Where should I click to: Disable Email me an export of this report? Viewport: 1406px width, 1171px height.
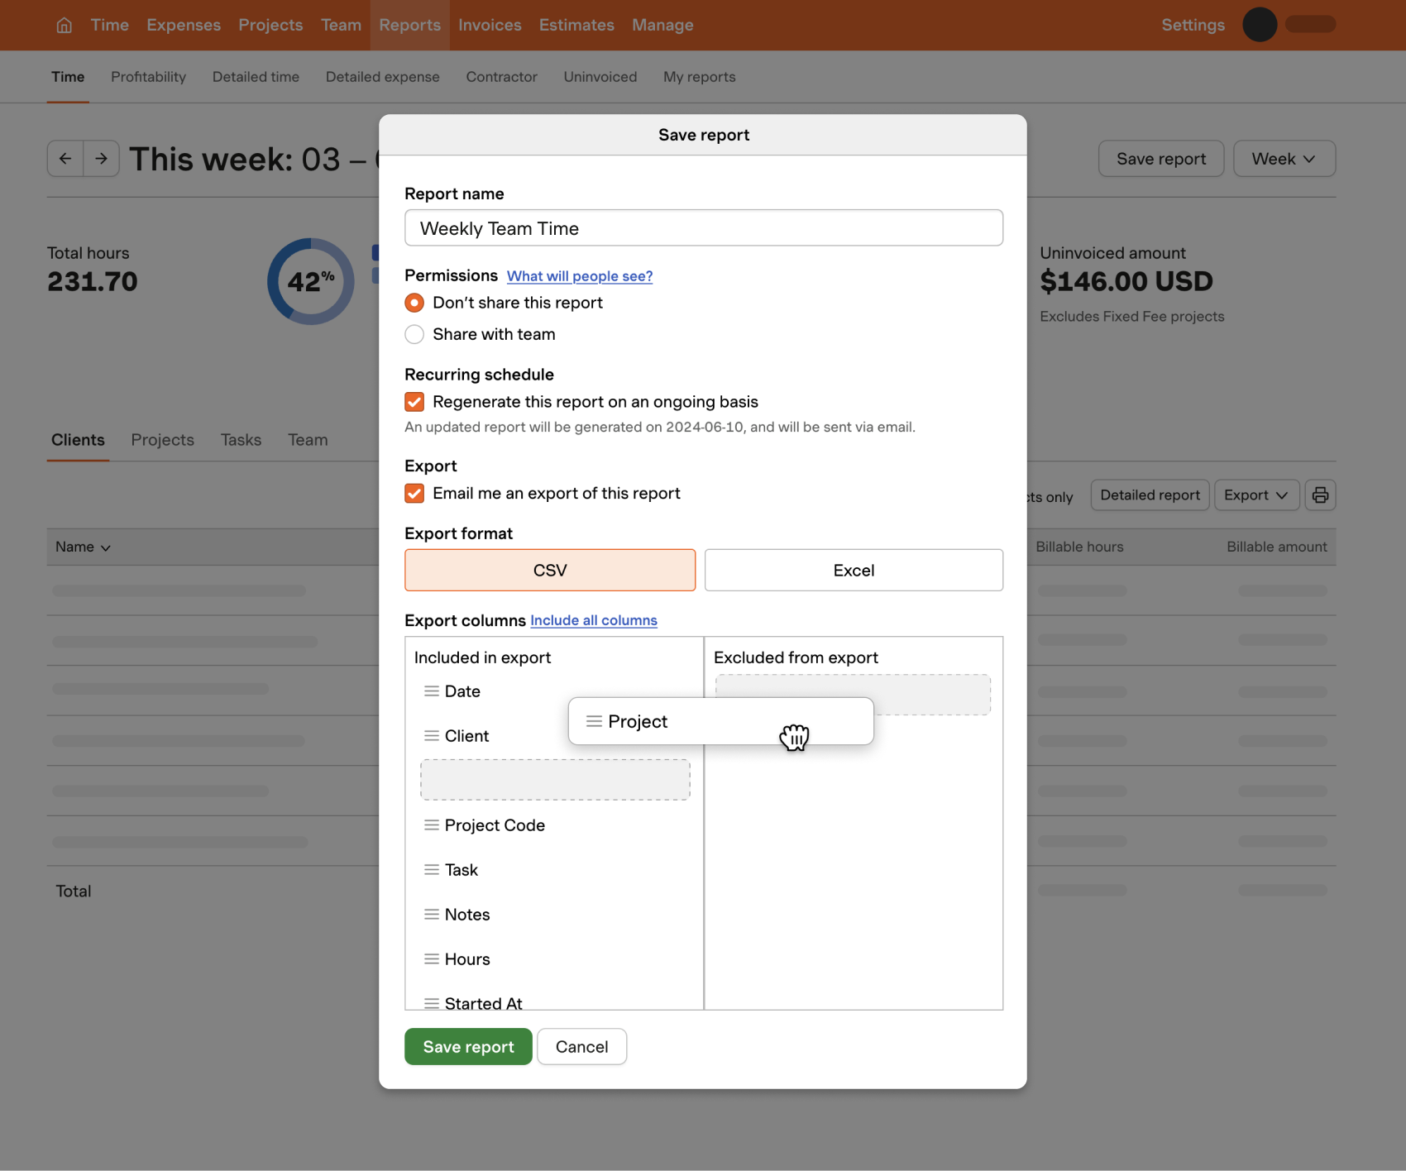(x=414, y=493)
